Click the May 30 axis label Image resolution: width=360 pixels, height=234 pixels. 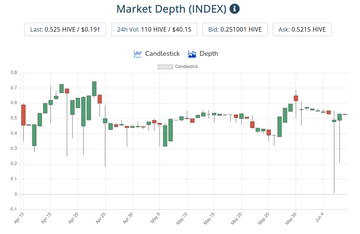pyautogui.click(x=291, y=219)
